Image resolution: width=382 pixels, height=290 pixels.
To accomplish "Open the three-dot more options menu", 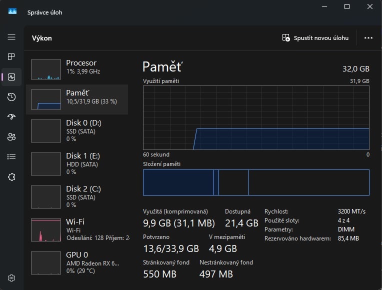I will pyautogui.click(x=368, y=38).
